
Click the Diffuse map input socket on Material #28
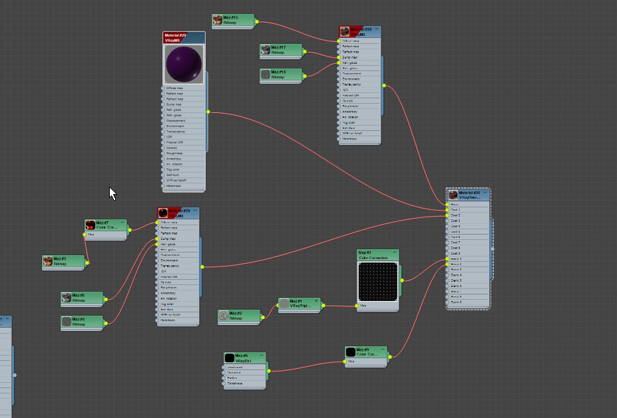339,41
